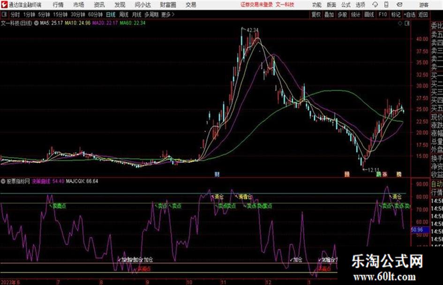Open the 交易 menu
This screenshot has height=285, width=443.
[x=191, y=5]
